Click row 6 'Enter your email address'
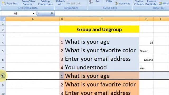This screenshot has width=169, height=95. (x=101, y=59)
